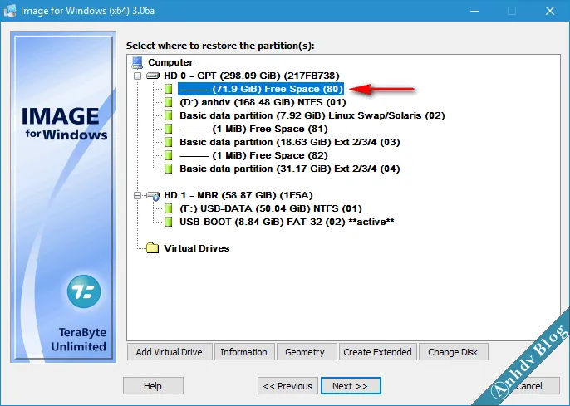Collapse the HD 1 - MBR disk node

coord(137,195)
